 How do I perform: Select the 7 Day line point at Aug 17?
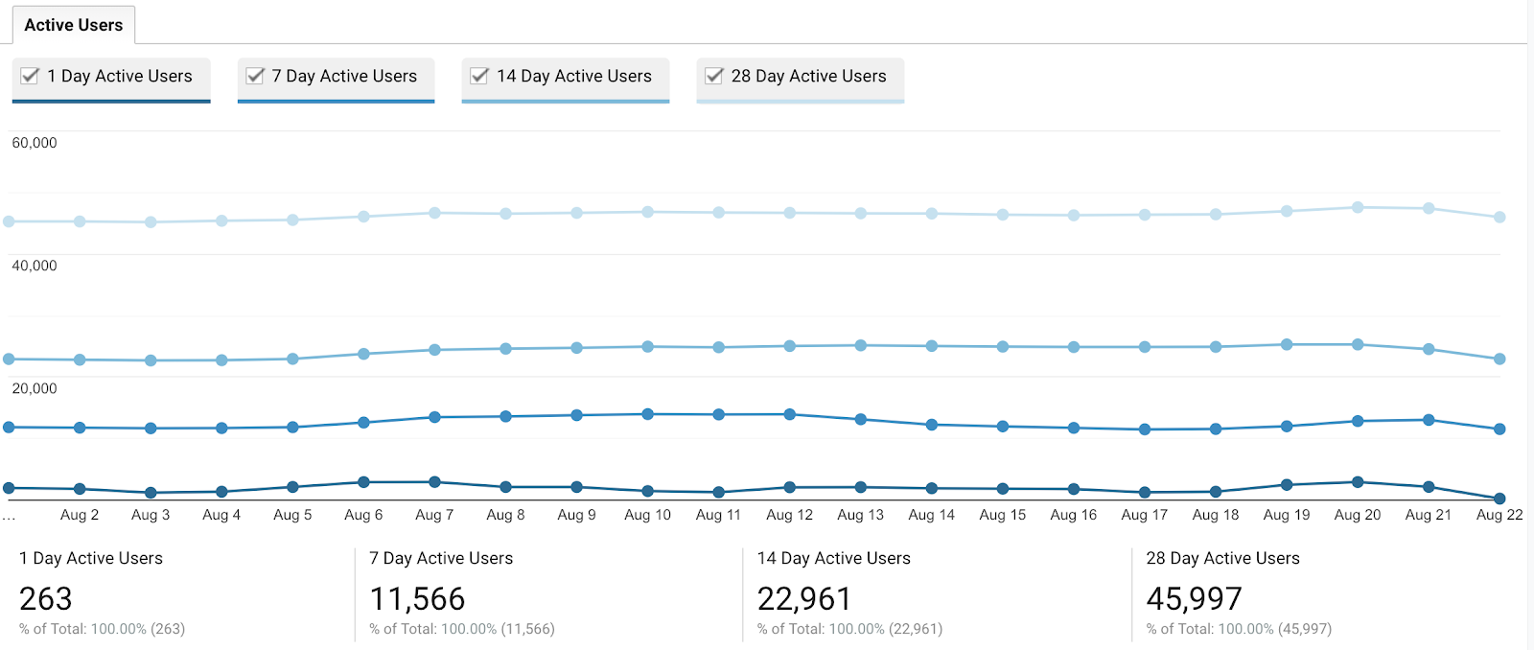pyautogui.click(x=1145, y=429)
